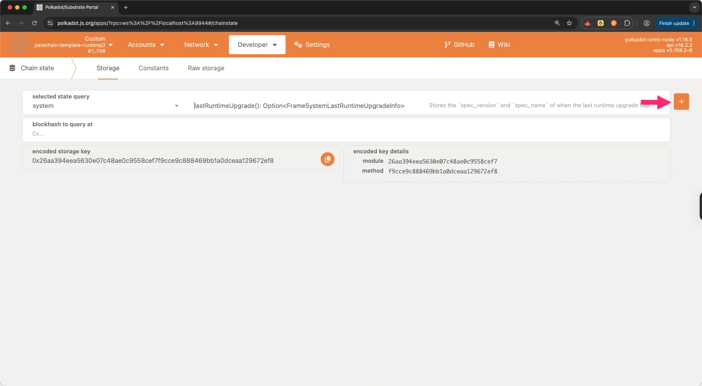Switch to the Constants tab
702x386 pixels.
click(154, 68)
